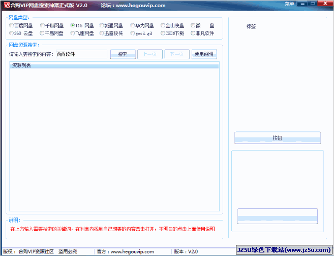Minimize the window

(x=302, y=4)
